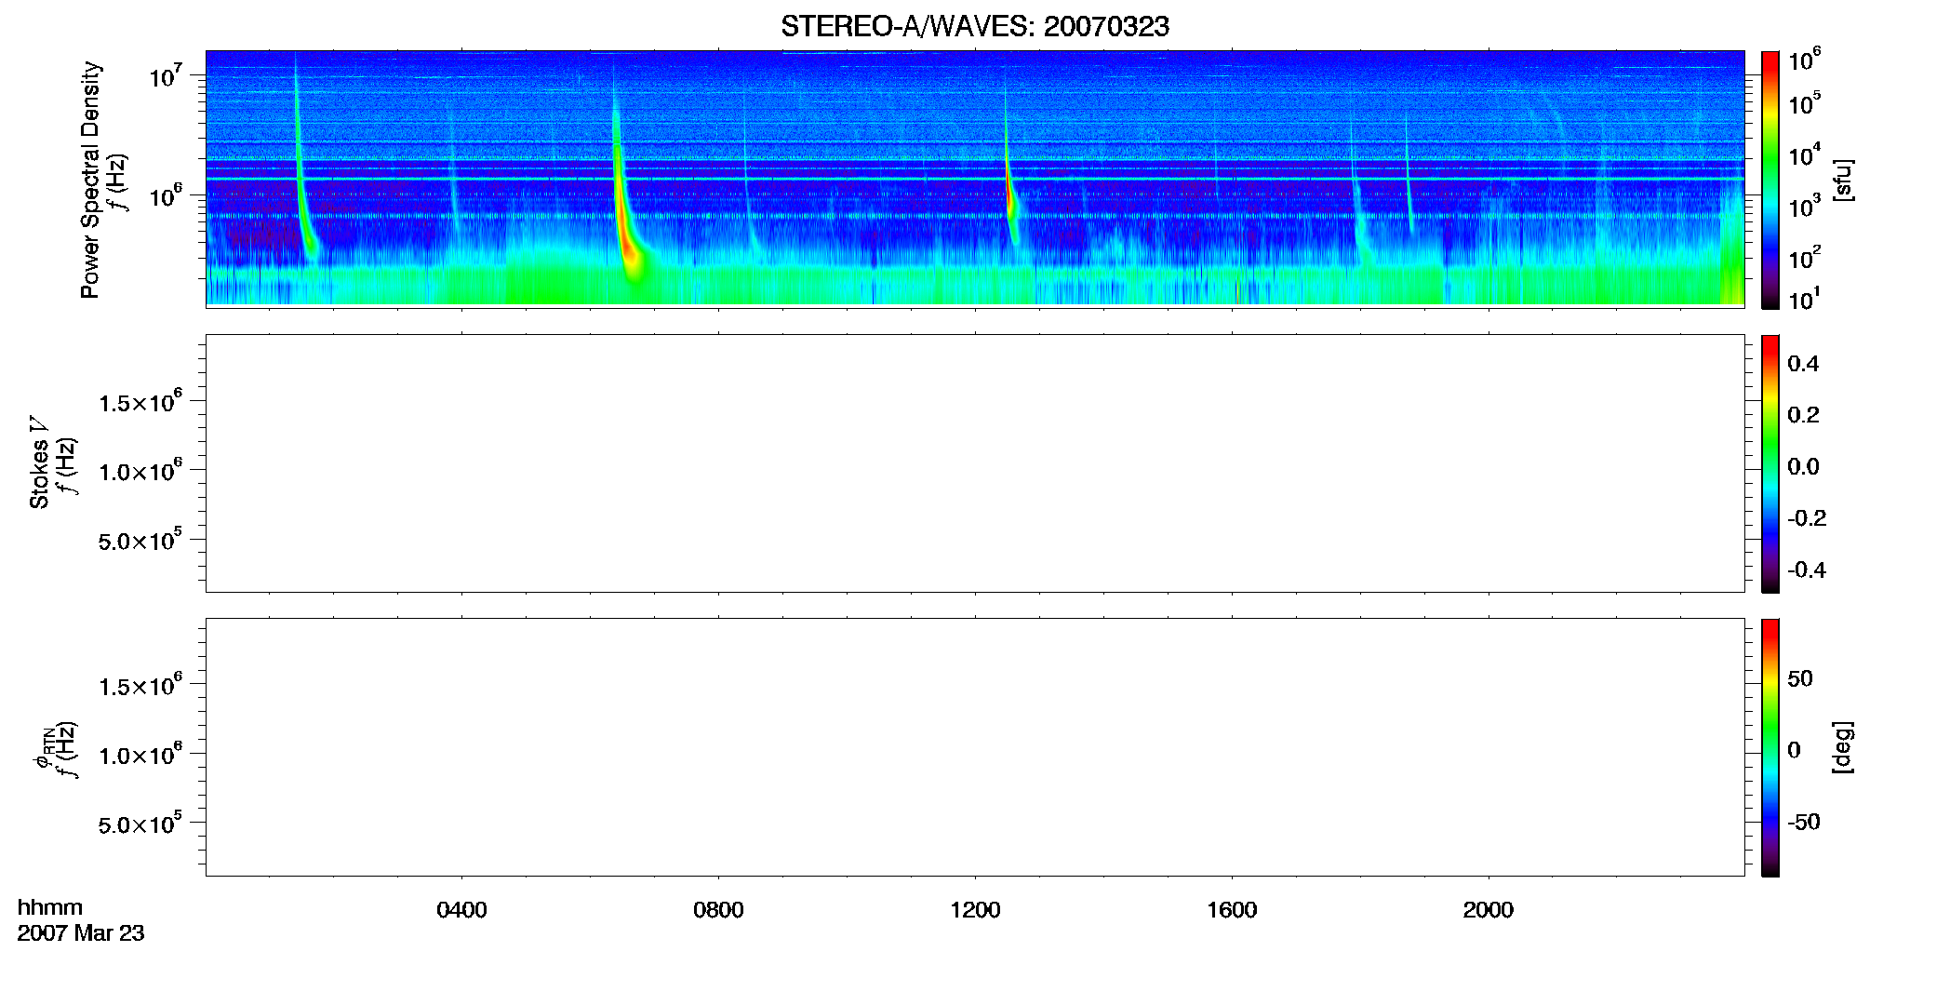Click the [deg] colorbar unit label
1950x1005 pixels.
(1843, 747)
